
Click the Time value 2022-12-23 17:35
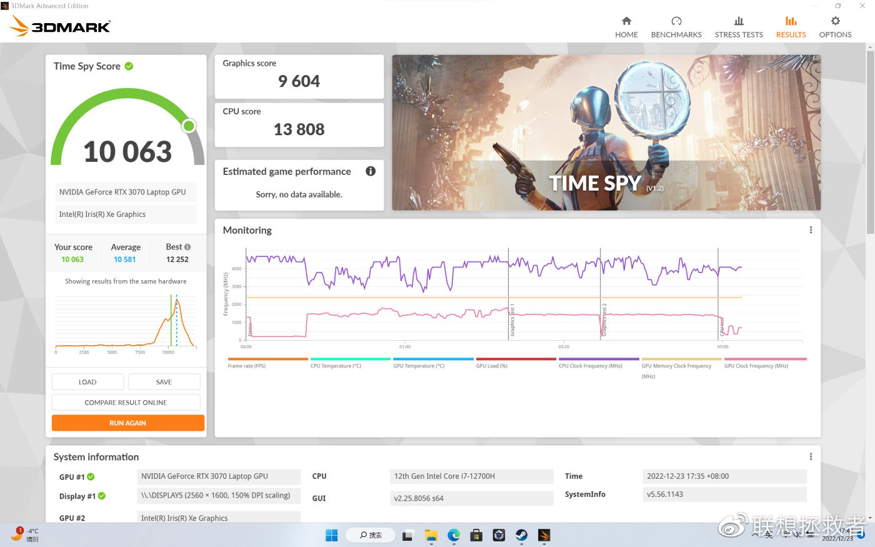point(724,476)
